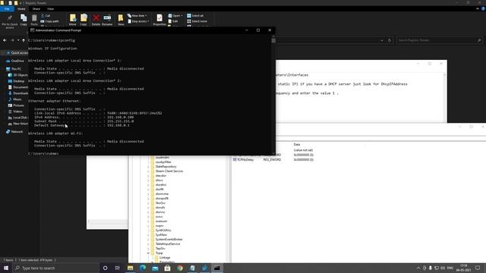Viewport: 486px width, 273px height.
Task: Select the SysMain registry key
Action: tap(161, 235)
